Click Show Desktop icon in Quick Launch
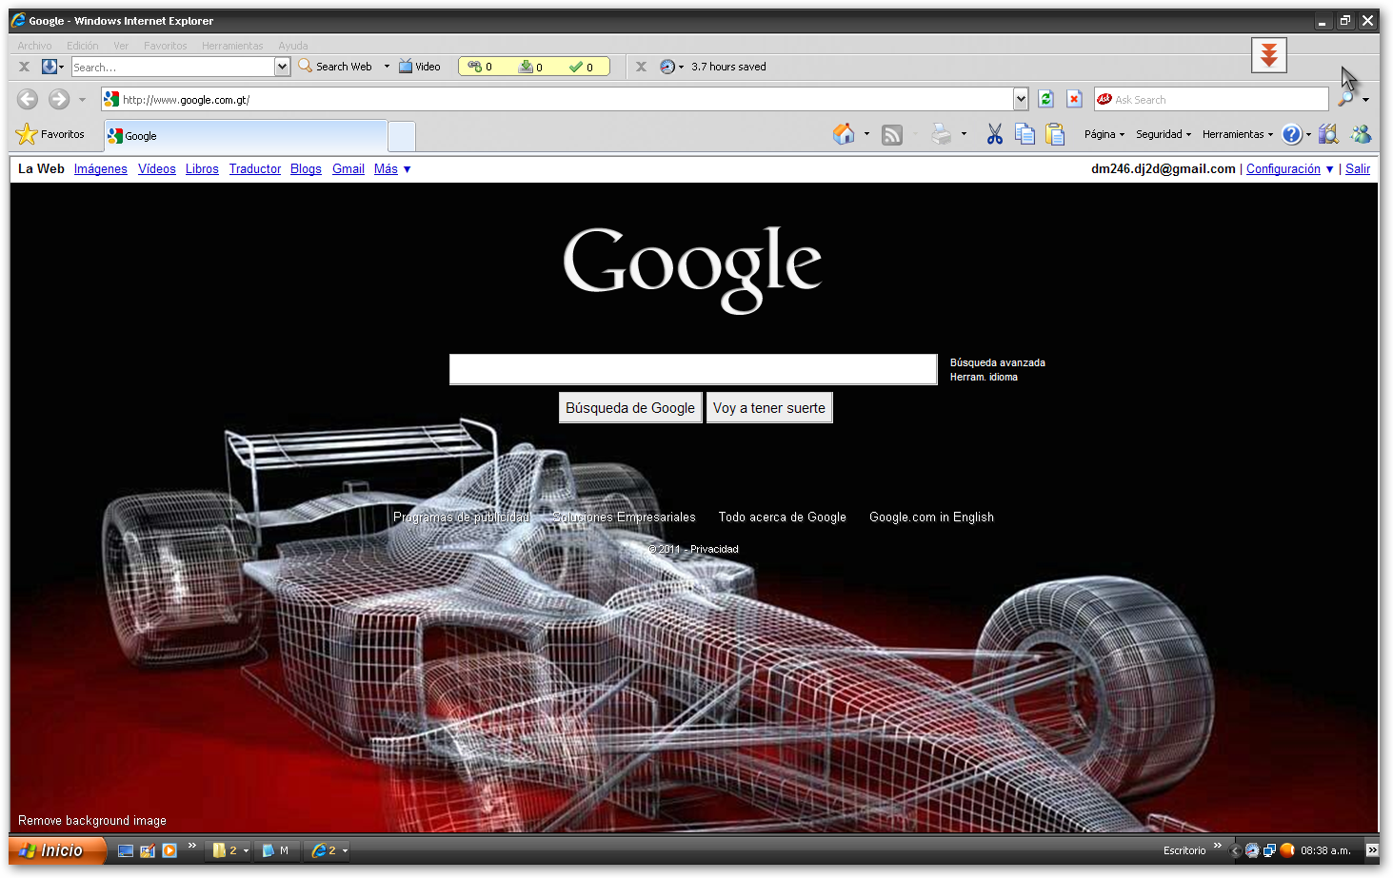The width and height of the screenshot is (1393, 878). [125, 850]
